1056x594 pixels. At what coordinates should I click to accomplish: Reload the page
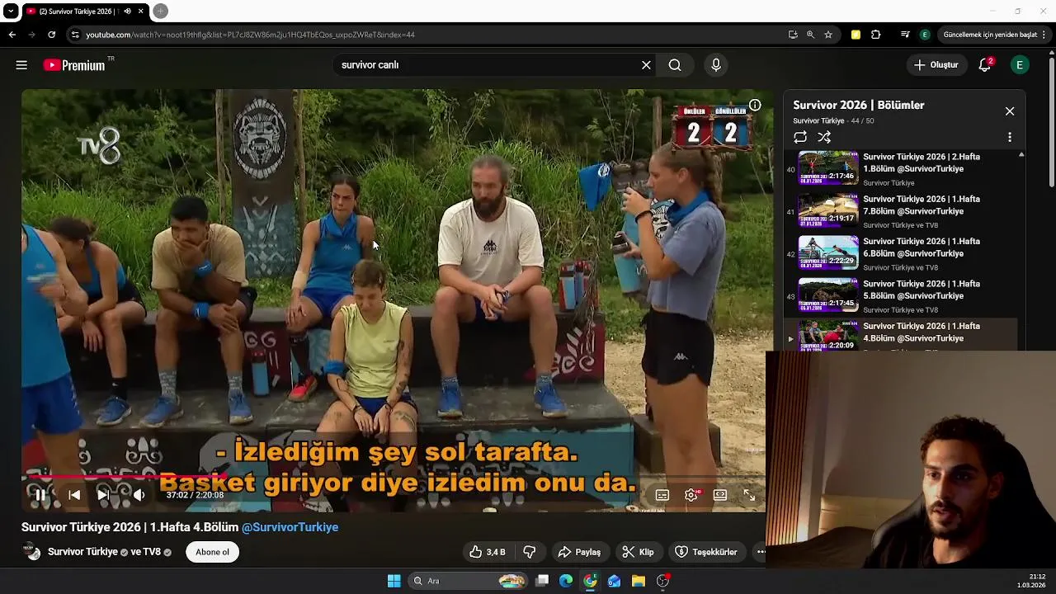[51, 35]
